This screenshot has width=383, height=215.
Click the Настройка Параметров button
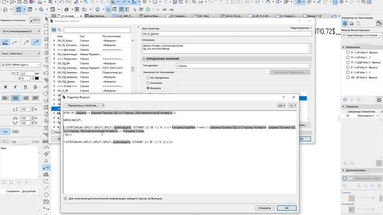[x=290, y=72]
